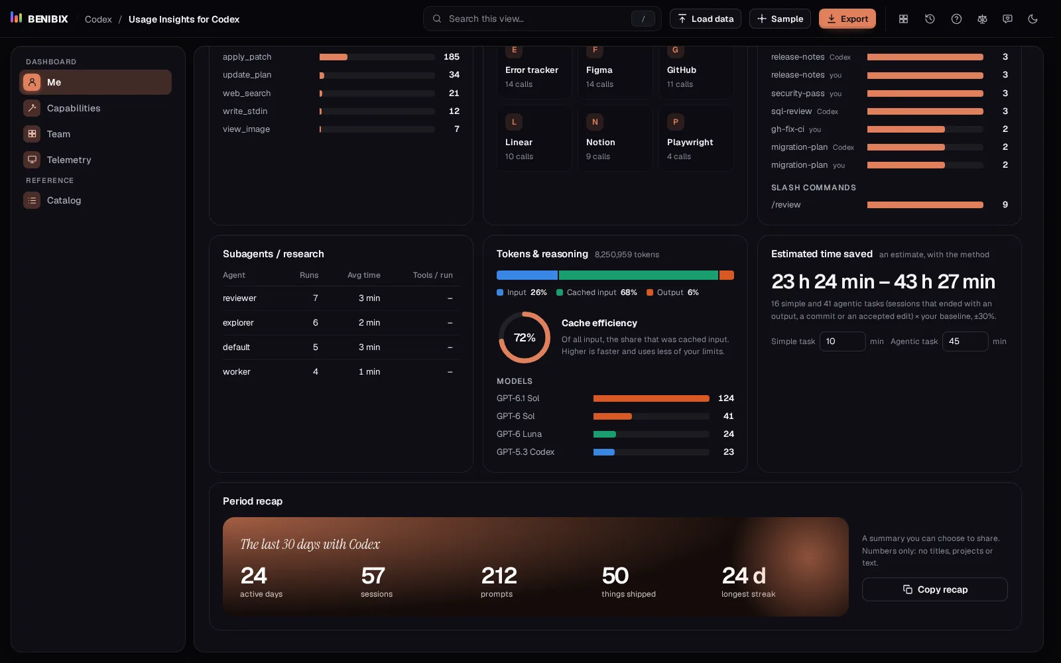This screenshot has height=663, width=1061.
Task: Click the Agentic task minutes input
Action: (966, 341)
